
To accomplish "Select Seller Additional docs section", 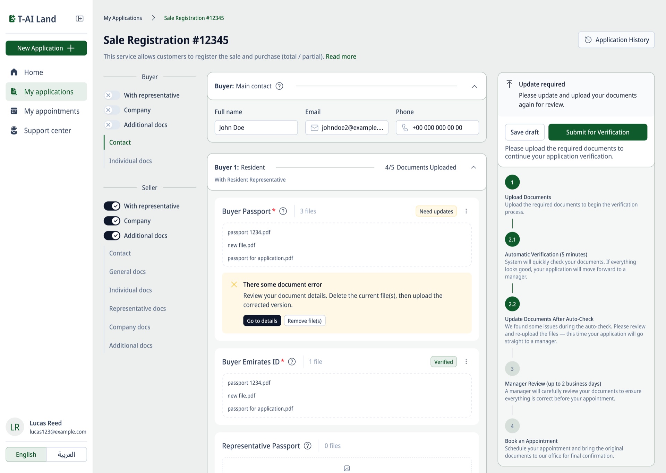I will (x=131, y=345).
